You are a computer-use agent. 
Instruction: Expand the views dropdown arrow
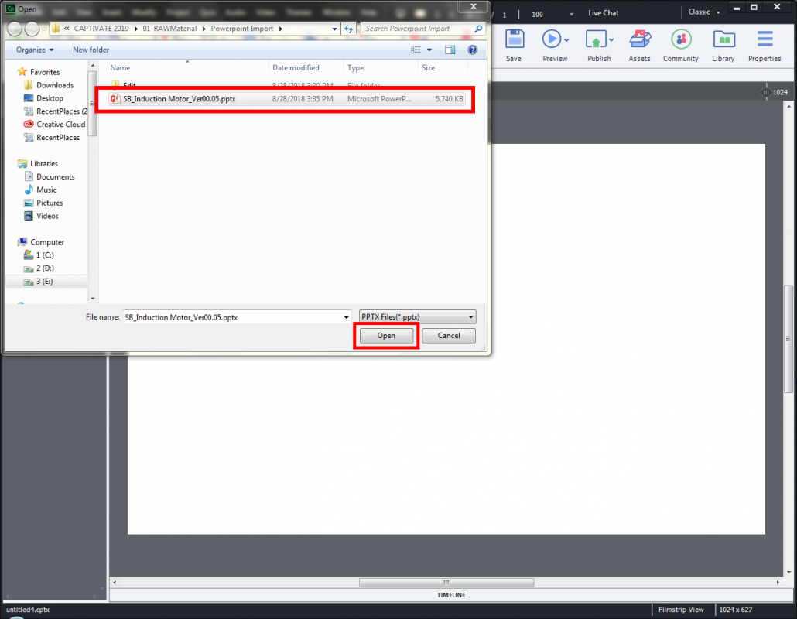pos(429,49)
